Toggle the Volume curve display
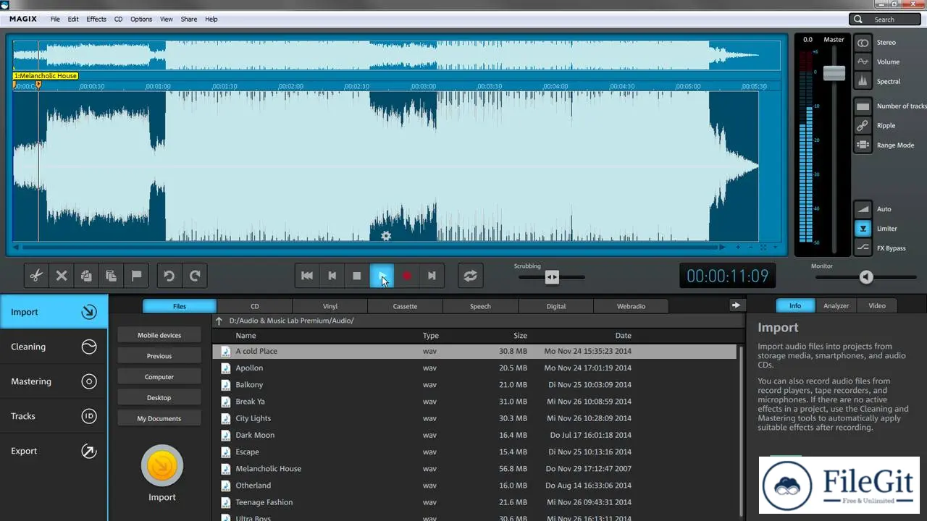The width and height of the screenshot is (927, 521). click(863, 62)
